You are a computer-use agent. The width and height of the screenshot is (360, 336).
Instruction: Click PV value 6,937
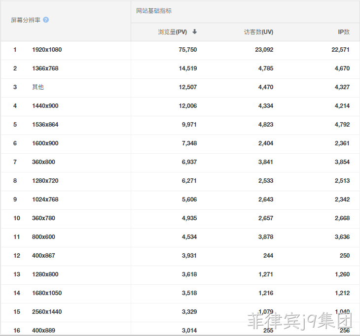189,162
